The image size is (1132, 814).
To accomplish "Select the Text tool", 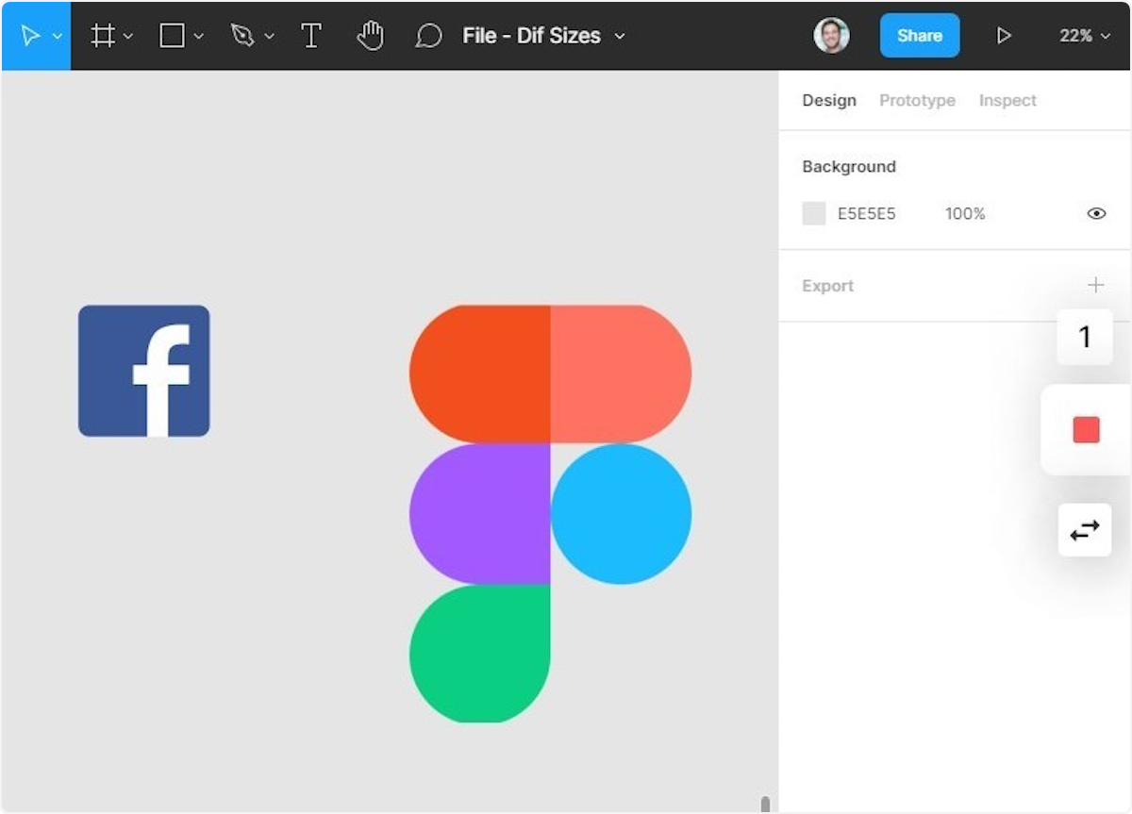I will [311, 36].
